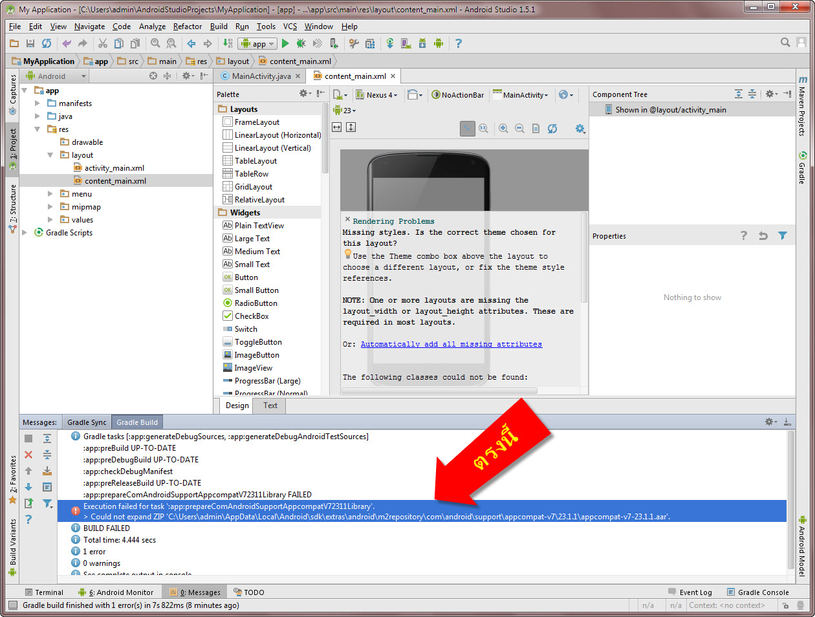Click the designer Zoom Out icon

click(519, 128)
